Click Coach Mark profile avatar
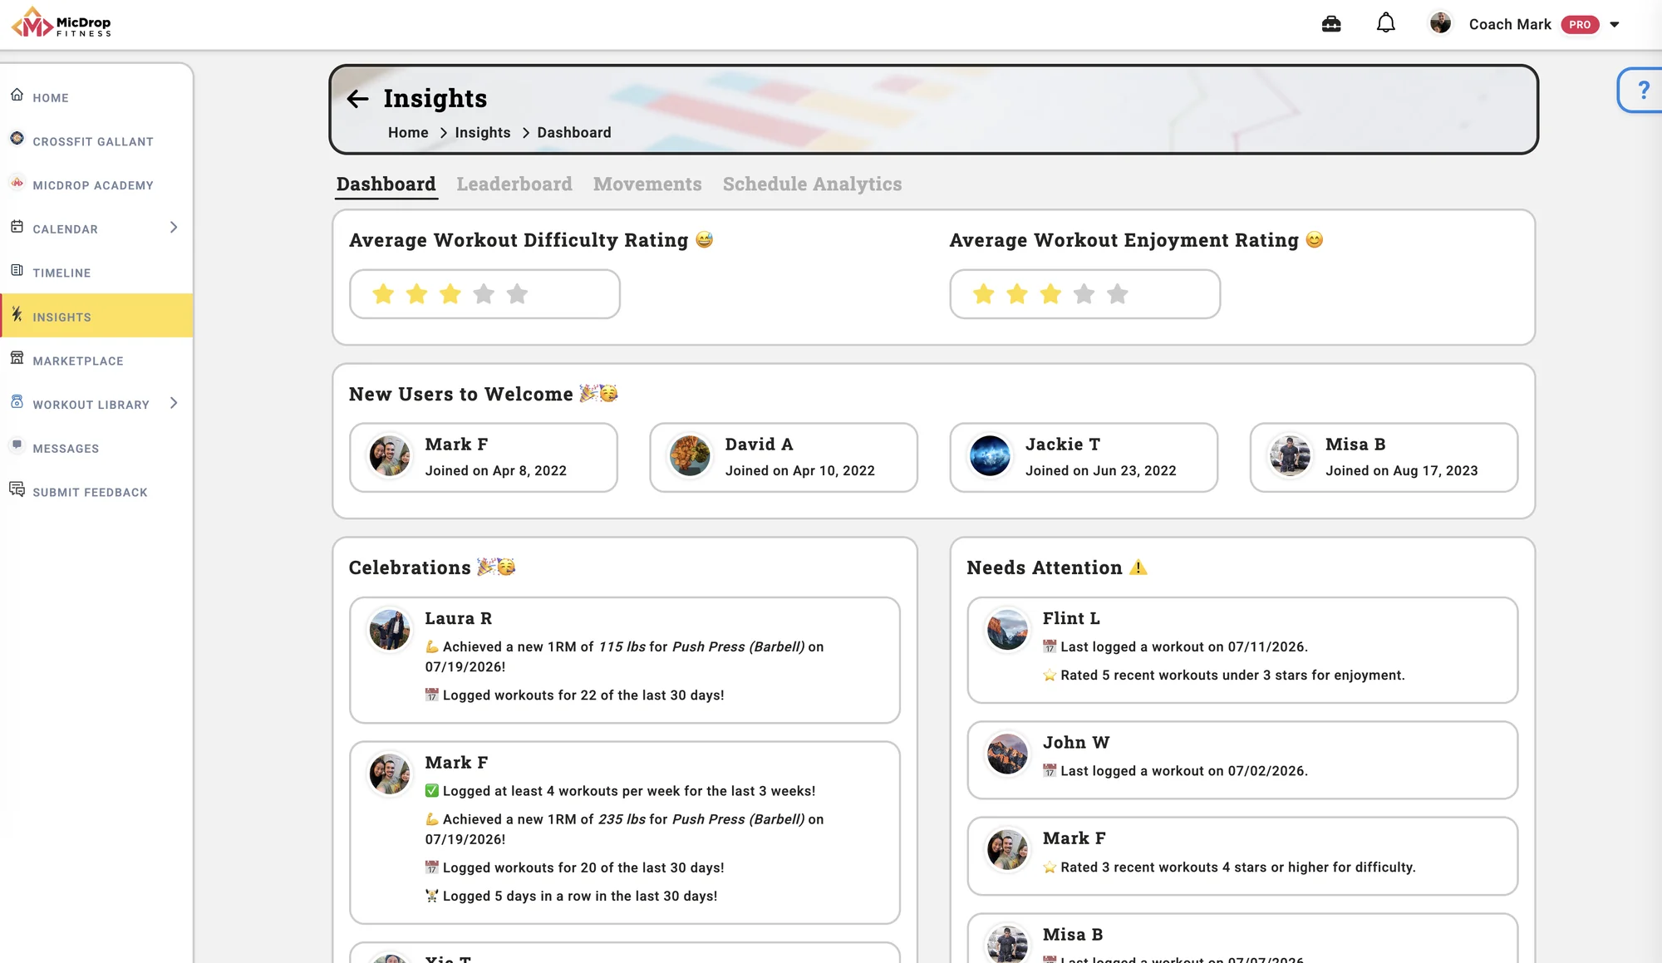This screenshot has width=1662, height=963. pos(1440,23)
